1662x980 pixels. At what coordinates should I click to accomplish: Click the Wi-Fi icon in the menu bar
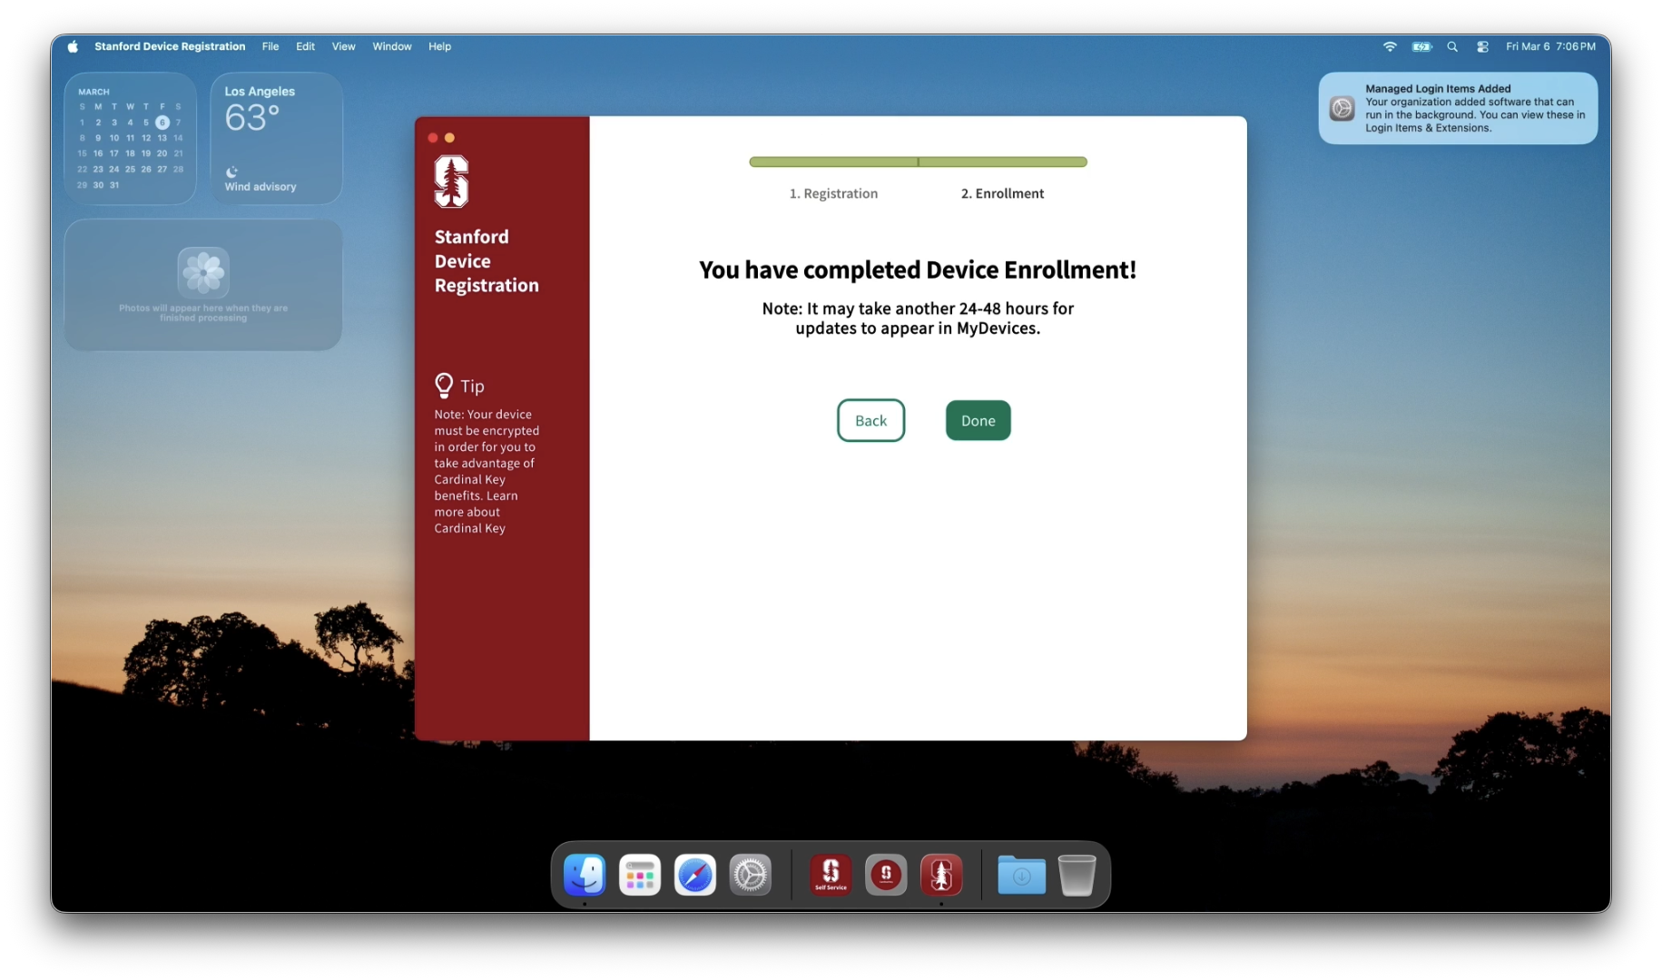1389,46
